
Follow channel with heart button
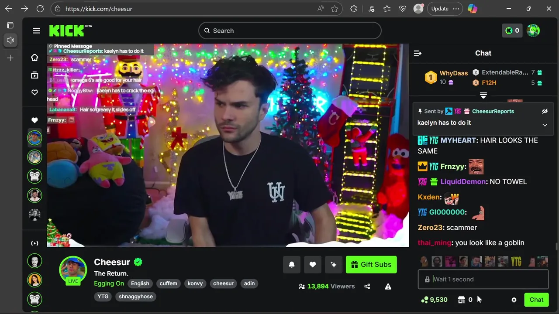313,264
